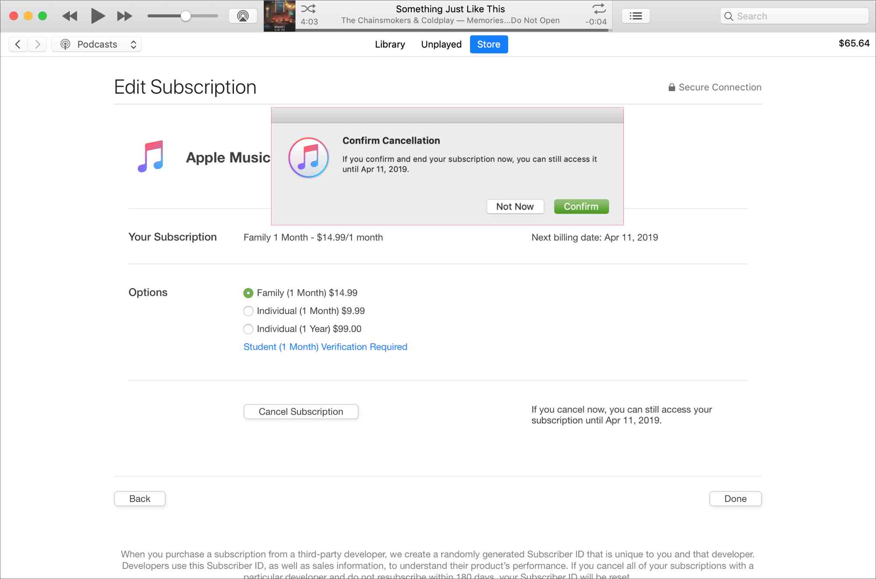Select Individual 1 Year radio button
The image size is (876, 579).
(x=248, y=329)
